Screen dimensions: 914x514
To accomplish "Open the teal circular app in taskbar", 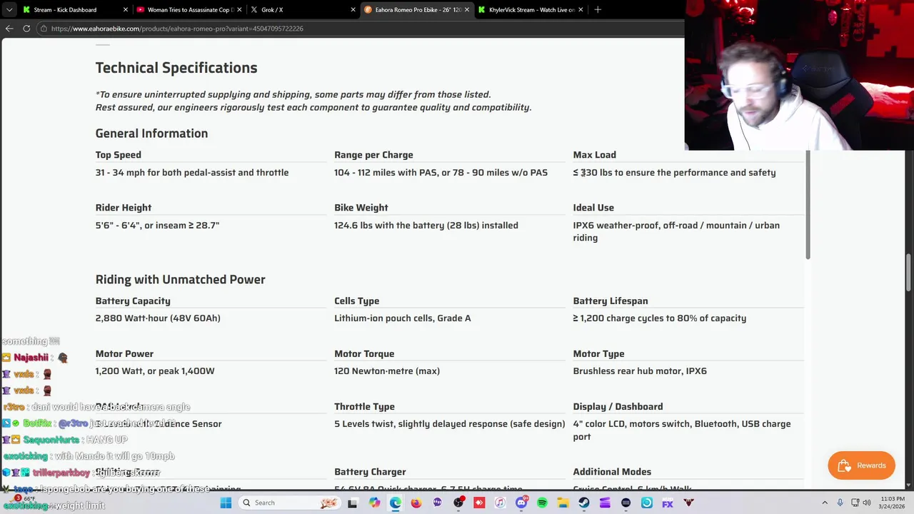I will coord(647,503).
